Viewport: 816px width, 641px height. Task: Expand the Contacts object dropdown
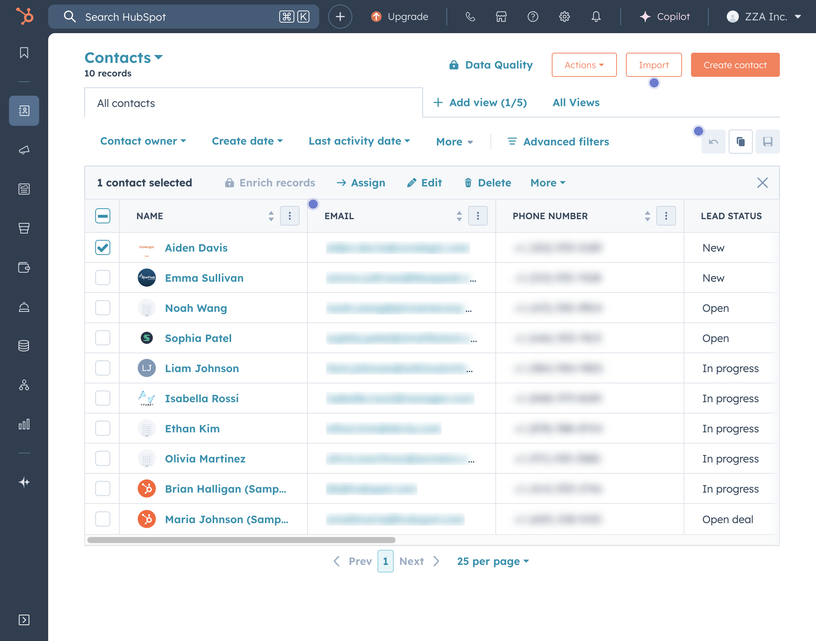click(123, 58)
